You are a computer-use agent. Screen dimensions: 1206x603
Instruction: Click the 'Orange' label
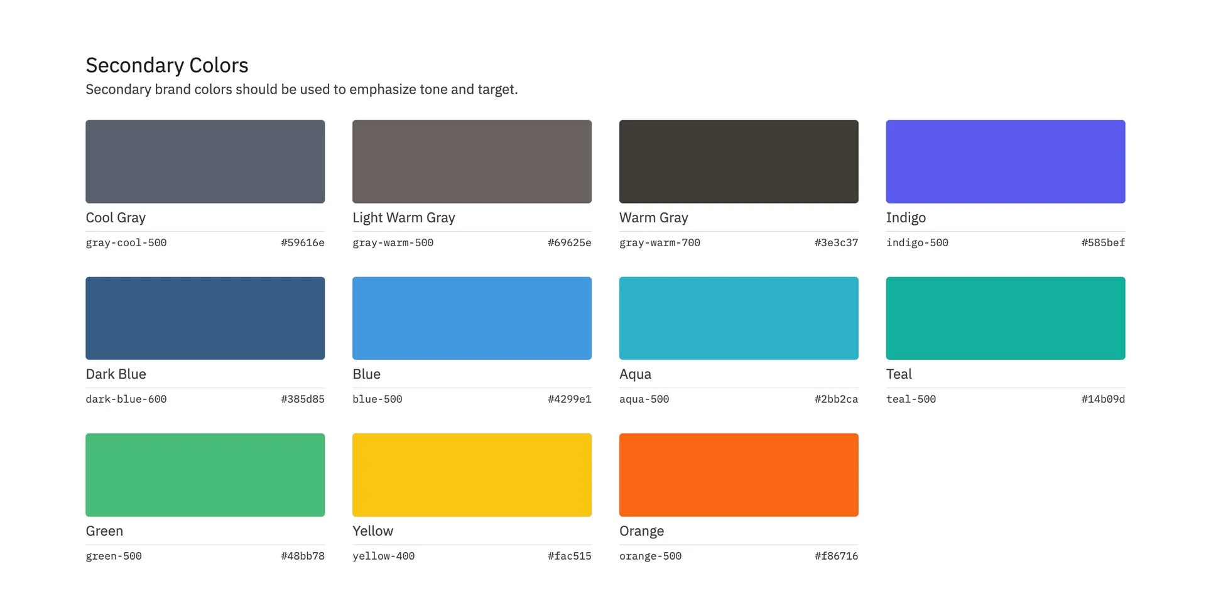[641, 531]
